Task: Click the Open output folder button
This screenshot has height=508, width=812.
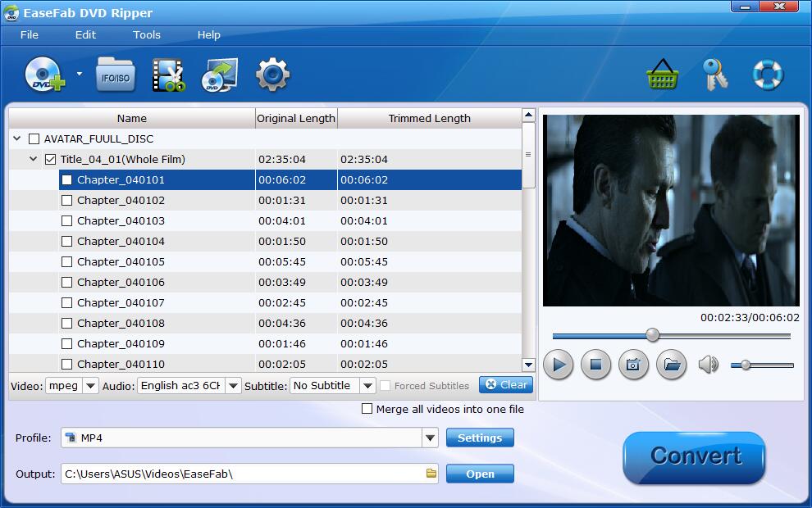Action: click(x=480, y=474)
